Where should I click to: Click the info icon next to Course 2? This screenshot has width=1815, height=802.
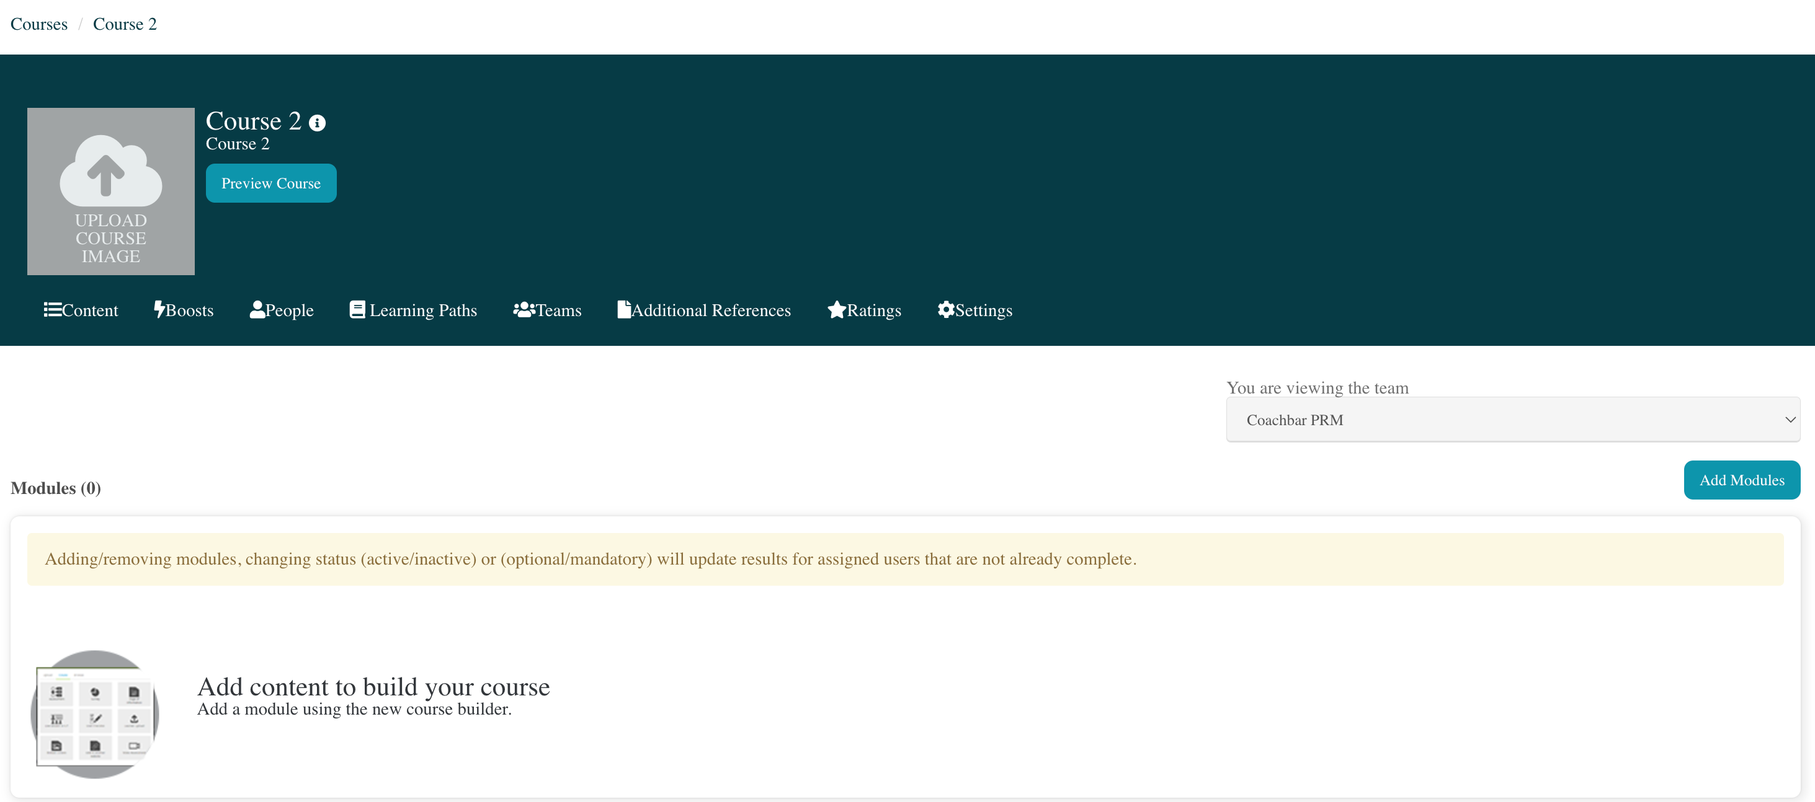317,123
